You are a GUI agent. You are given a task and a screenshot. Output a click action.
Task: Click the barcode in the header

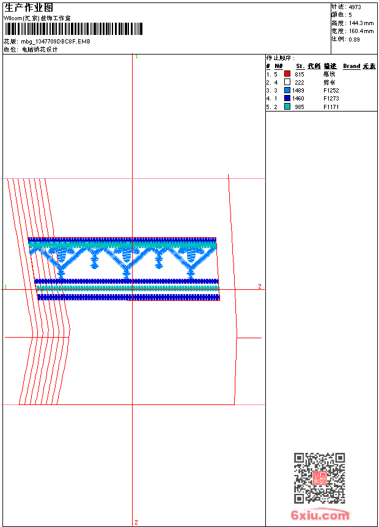tap(73, 29)
